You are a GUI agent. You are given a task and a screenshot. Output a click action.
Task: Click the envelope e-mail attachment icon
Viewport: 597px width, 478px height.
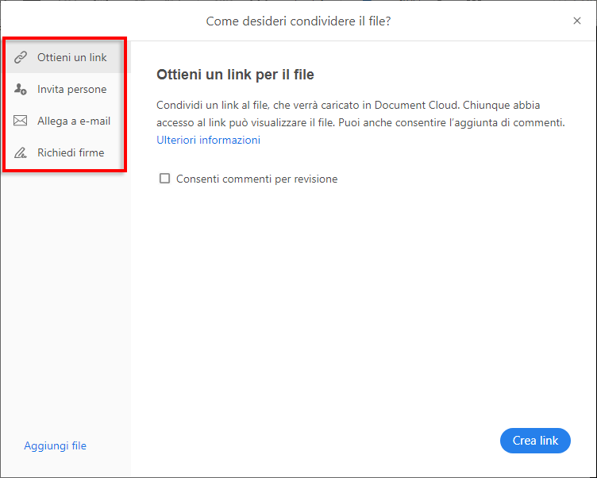(21, 121)
